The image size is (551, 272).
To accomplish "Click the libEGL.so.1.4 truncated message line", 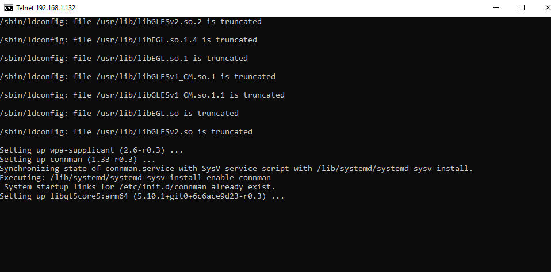I will click(128, 40).
